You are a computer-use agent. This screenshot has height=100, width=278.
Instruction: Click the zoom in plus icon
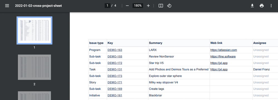[148, 6]
